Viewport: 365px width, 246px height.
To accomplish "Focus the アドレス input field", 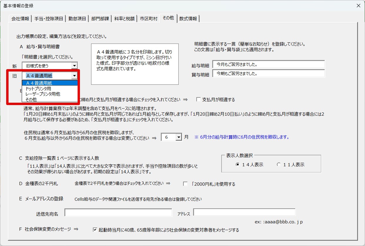I will click(245, 212).
